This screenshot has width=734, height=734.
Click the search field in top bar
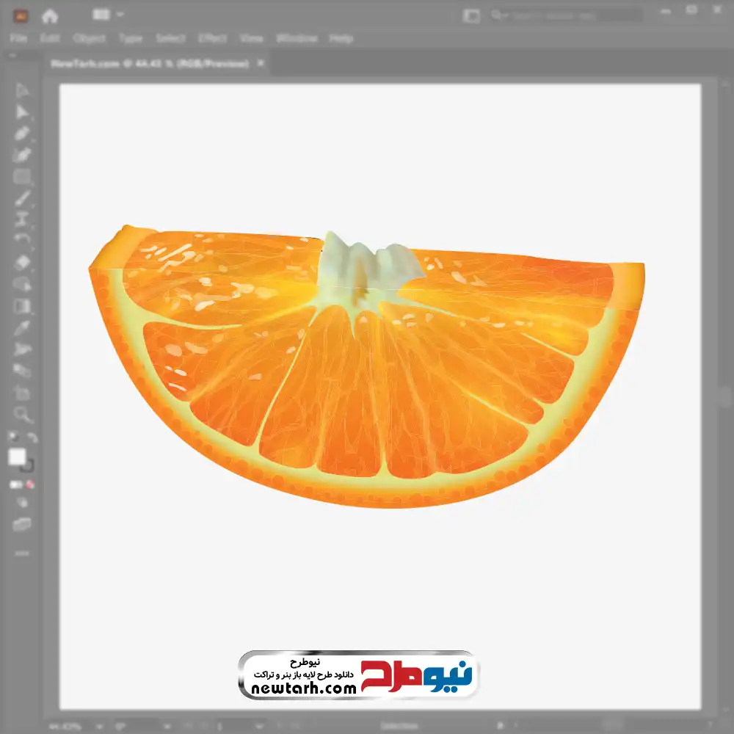(x=565, y=15)
